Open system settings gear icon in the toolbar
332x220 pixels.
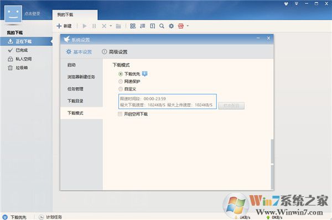pyautogui.click(x=172, y=26)
